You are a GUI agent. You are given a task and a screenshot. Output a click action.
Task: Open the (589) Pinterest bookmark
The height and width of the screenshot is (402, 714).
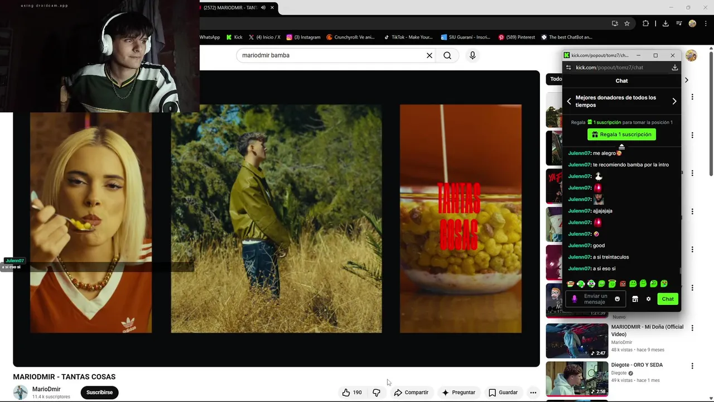517,37
